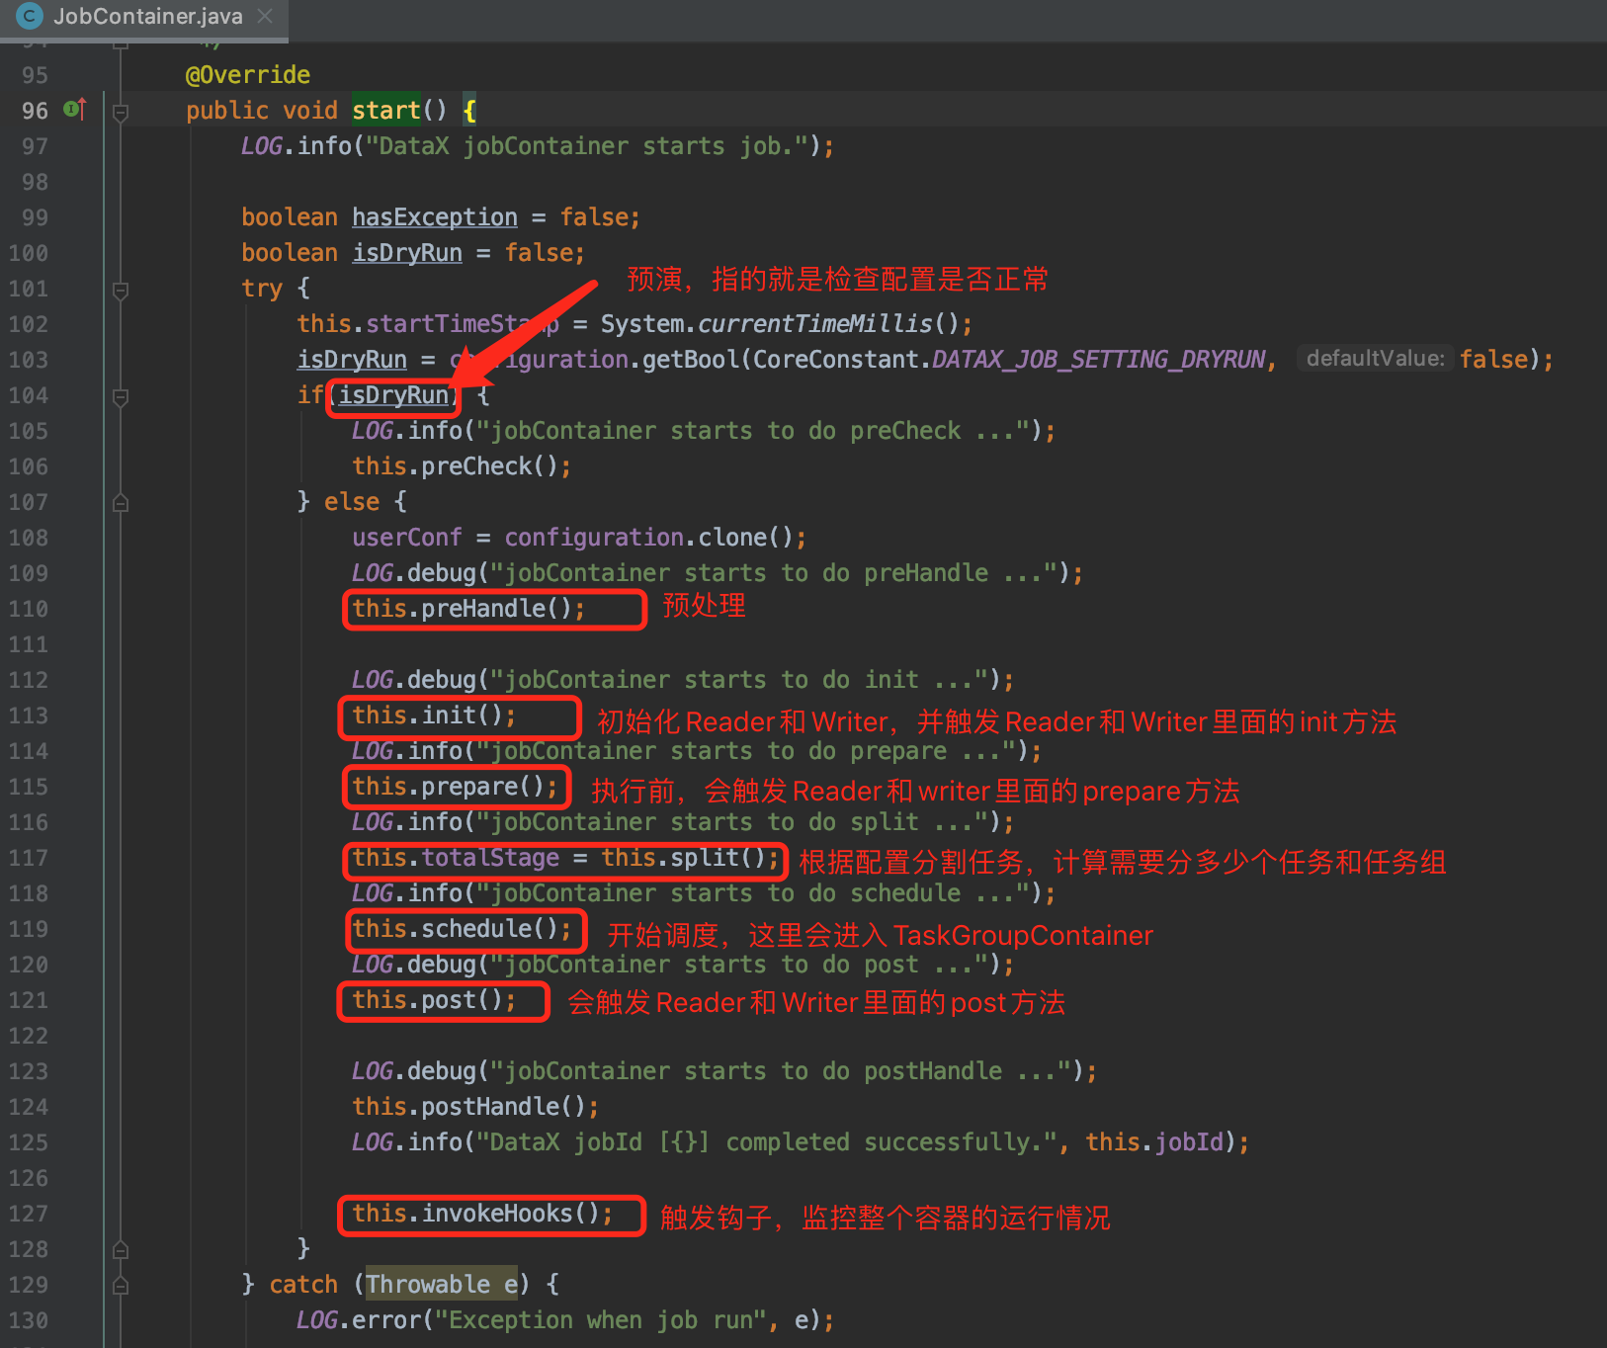The height and width of the screenshot is (1348, 1607).
Task: Click the this.init() call
Action: pos(434,716)
